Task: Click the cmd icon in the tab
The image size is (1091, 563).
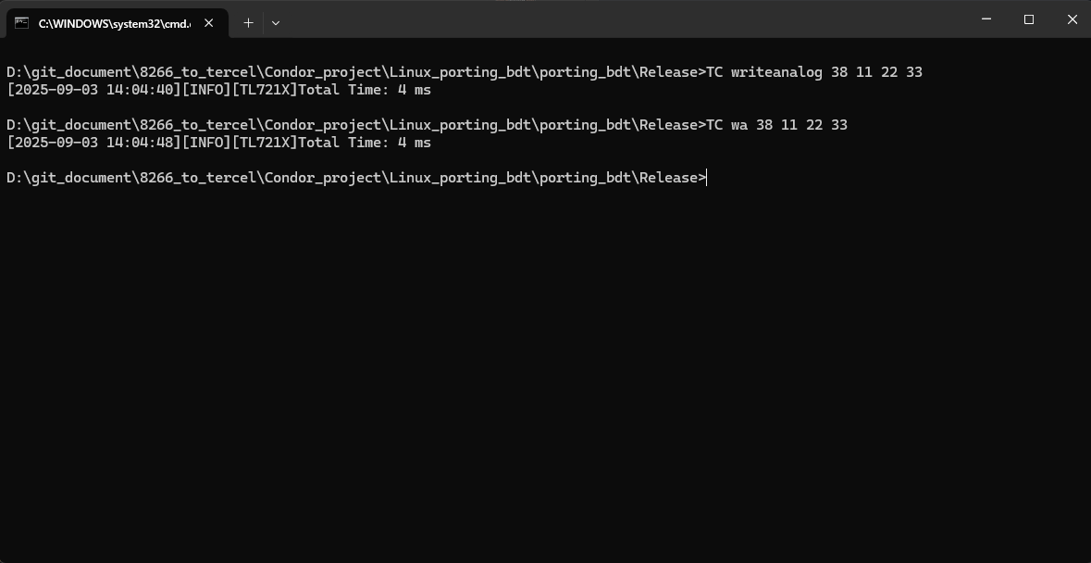Action: coord(21,23)
